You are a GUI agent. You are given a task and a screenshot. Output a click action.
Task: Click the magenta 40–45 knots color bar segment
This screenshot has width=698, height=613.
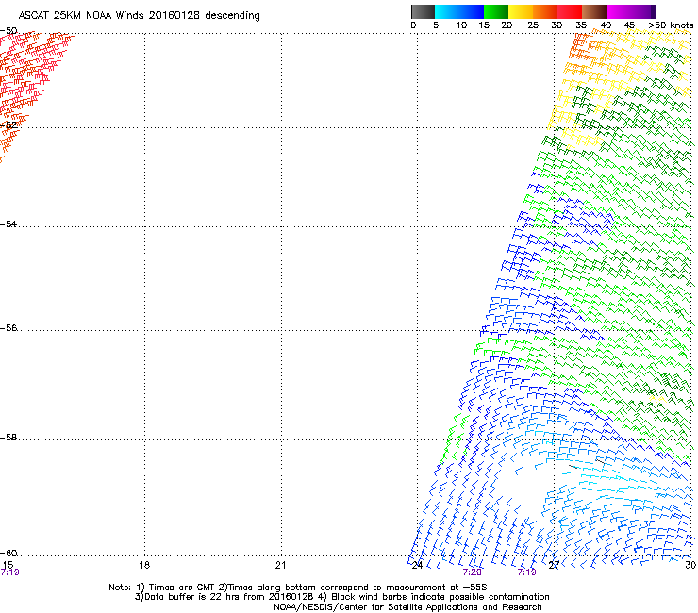(x=619, y=11)
